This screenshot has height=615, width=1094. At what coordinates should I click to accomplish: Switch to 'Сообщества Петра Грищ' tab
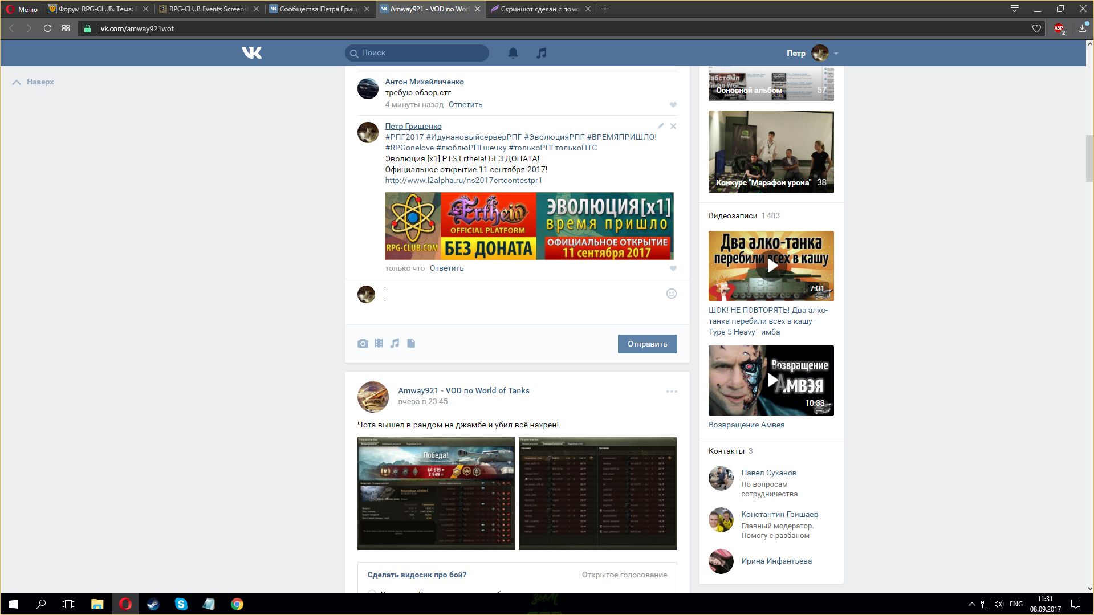319,9
